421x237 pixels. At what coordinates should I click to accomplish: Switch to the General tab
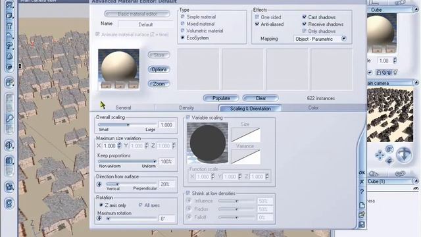click(123, 108)
